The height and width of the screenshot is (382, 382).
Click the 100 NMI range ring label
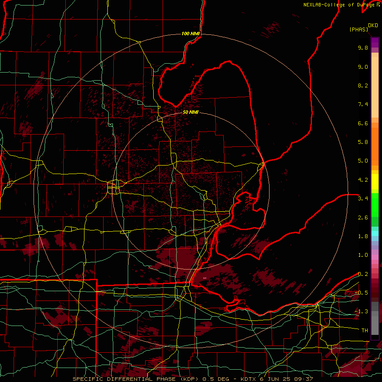[191, 34]
